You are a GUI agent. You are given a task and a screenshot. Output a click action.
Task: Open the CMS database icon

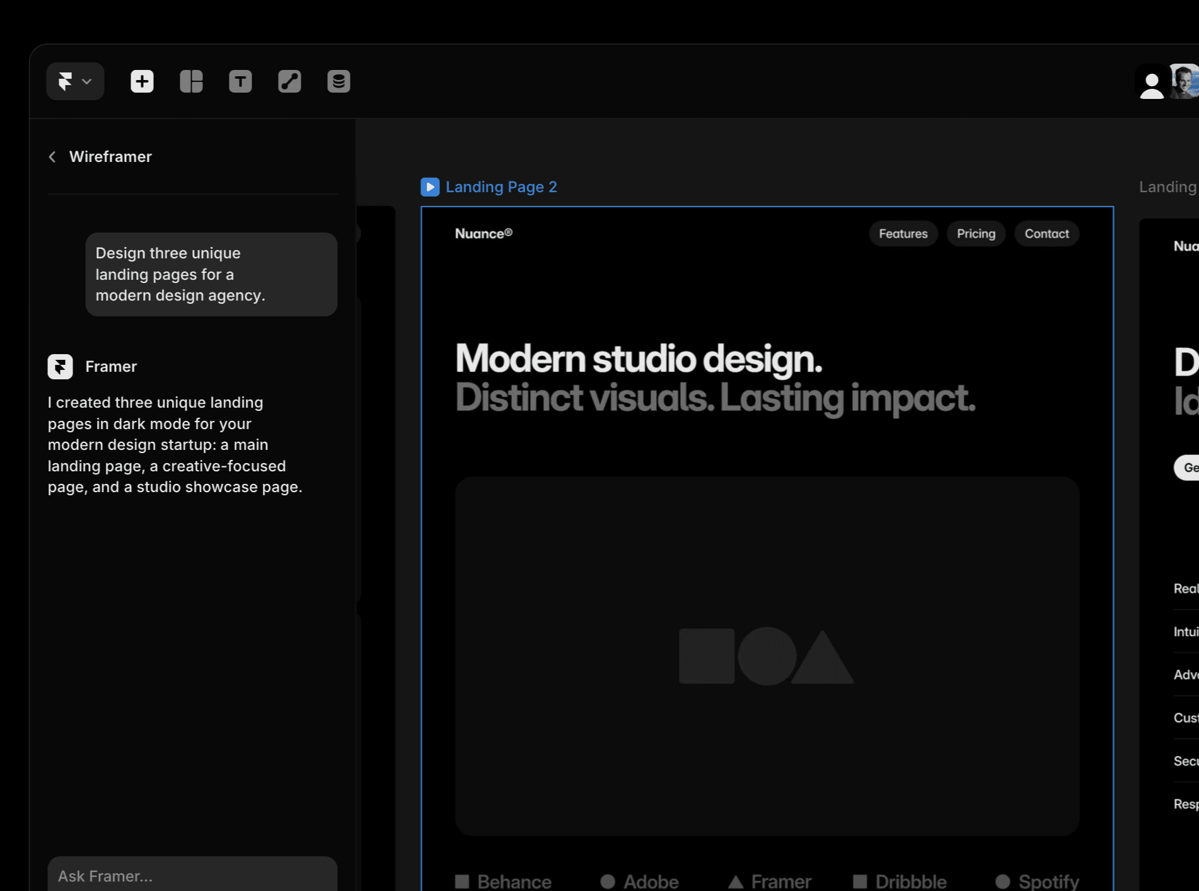click(339, 81)
